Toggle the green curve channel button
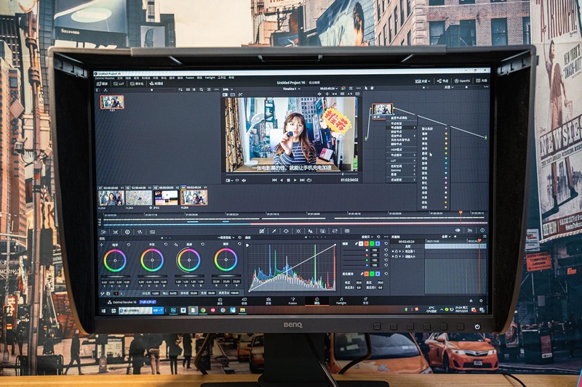The height and width of the screenshot is (387, 582). coord(372,244)
